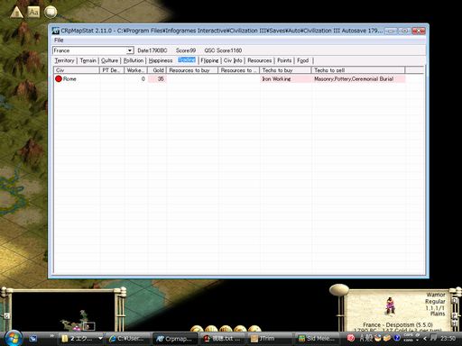The image size is (462, 346).
Task: Show hidden system tray icons
Action: (425, 339)
